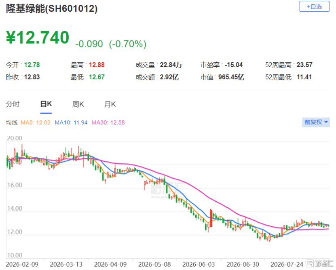Click the 2026-04-09 date label
336x270 pixels.
pyautogui.click(x=110, y=265)
